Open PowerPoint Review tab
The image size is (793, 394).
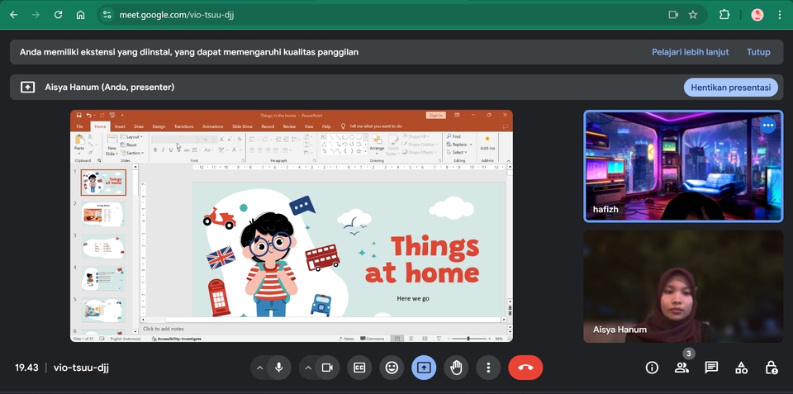[x=289, y=126]
